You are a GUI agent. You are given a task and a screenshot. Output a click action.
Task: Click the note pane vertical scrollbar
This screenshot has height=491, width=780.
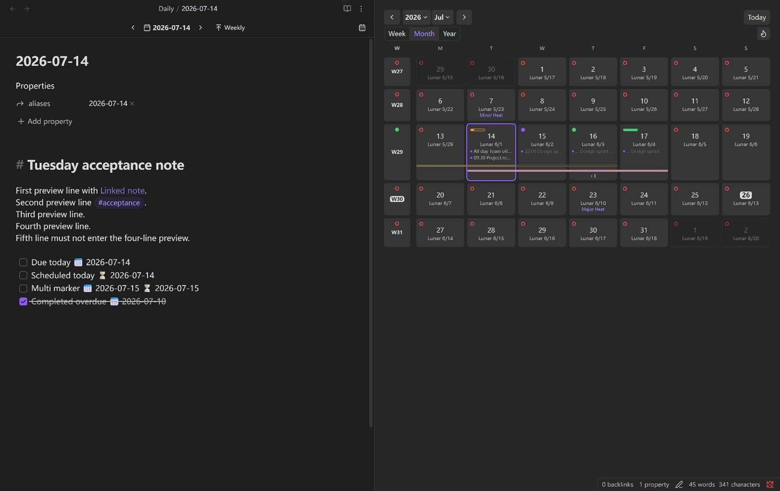click(371, 233)
